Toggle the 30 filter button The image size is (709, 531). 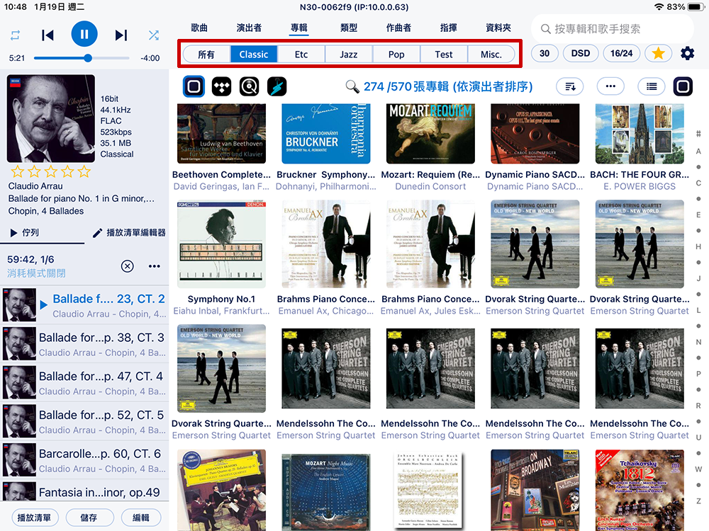[545, 53]
